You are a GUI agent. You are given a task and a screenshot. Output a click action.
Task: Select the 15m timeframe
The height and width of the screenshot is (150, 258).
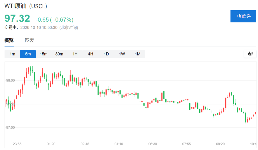[44, 54]
